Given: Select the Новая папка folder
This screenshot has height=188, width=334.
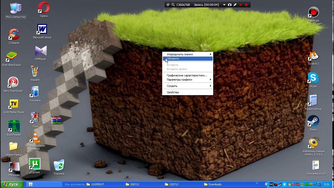Looking at the screenshot, I should point(14,149).
